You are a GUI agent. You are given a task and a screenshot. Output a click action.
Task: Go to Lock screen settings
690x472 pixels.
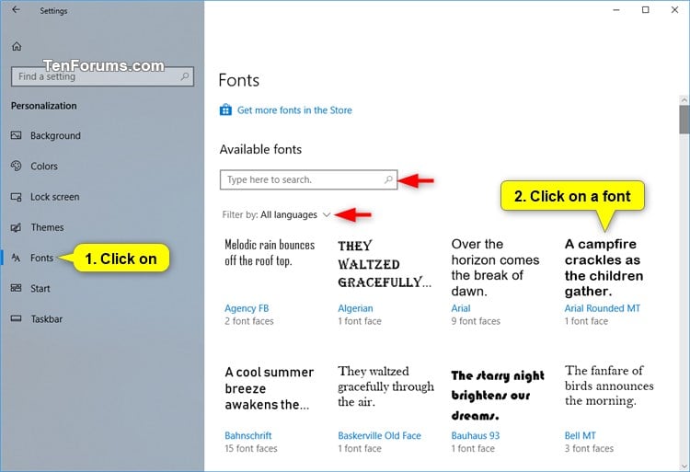(55, 197)
